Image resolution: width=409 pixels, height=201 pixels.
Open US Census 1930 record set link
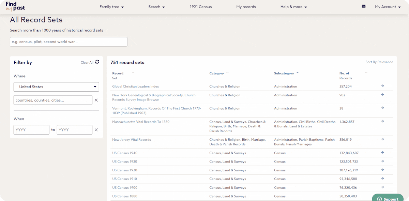click(125, 161)
